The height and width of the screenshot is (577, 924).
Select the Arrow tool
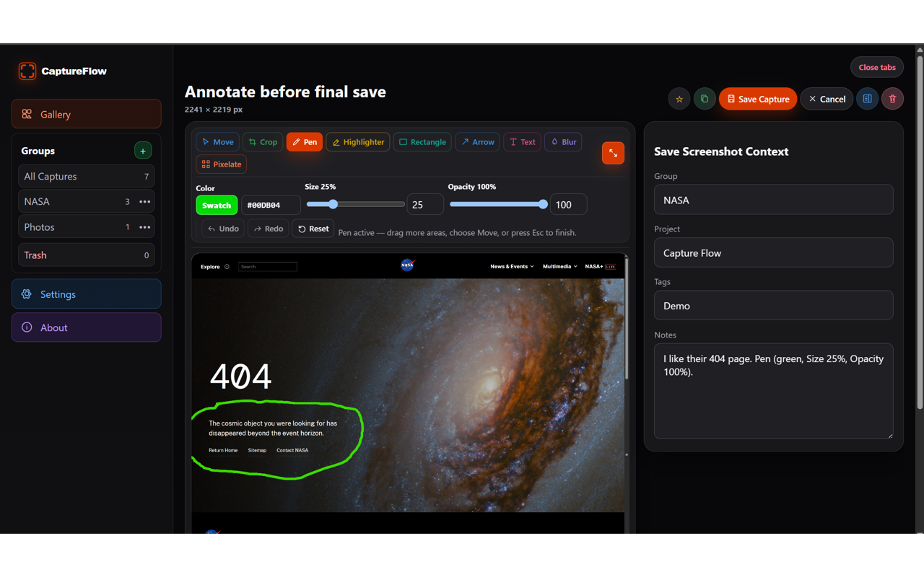(478, 142)
